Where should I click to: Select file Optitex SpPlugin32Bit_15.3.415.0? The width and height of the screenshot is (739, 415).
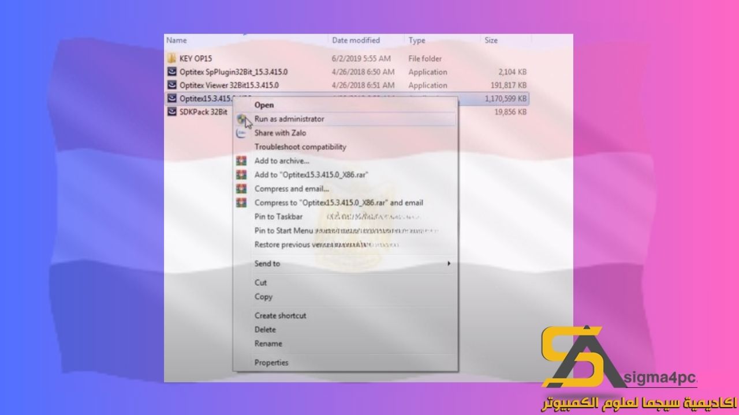click(x=233, y=72)
